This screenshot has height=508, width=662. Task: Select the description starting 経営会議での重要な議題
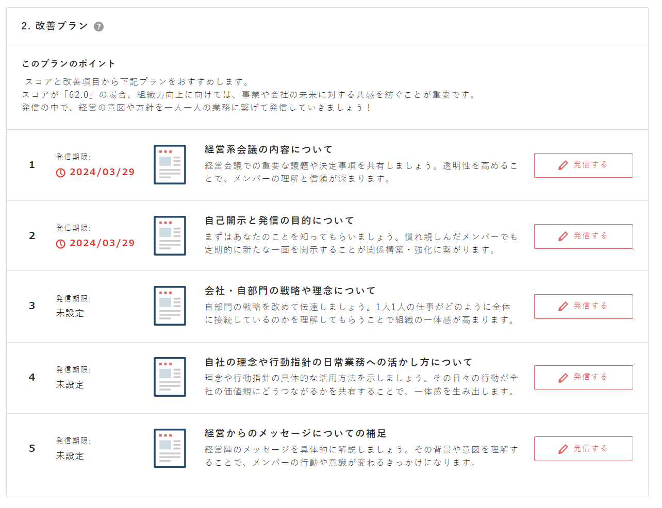pos(361,172)
